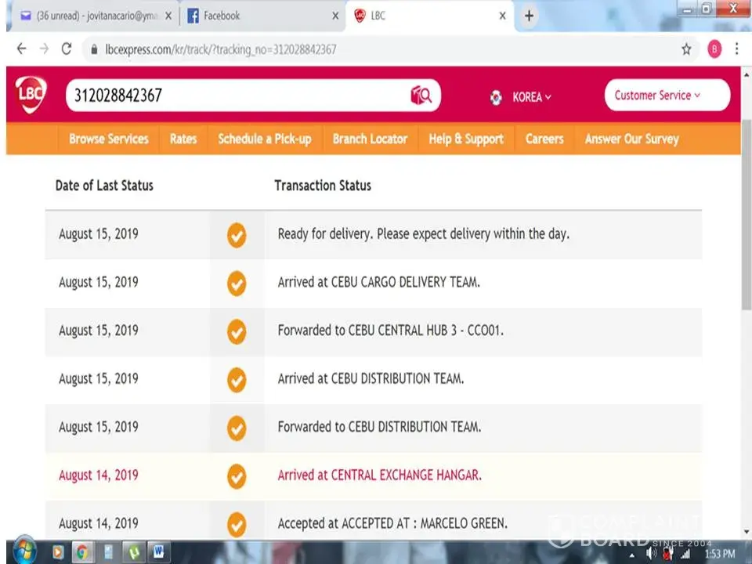Click the package search icon in tracking box
The image size is (752, 564).
(x=421, y=95)
